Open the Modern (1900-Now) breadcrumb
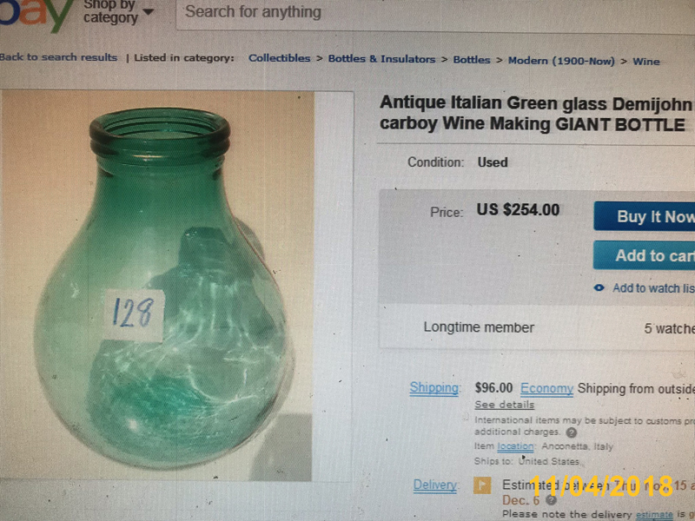695x521 pixels. [x=561, y=61]
